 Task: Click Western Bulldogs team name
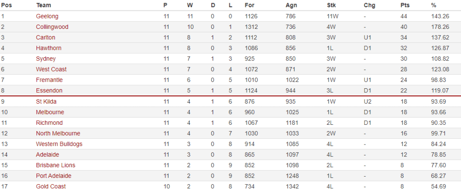(59, 144)
